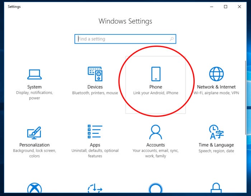The image size is (251, 196).
Task: Click 'Link your Android, iPhone' description
Action: coord(156,93)
